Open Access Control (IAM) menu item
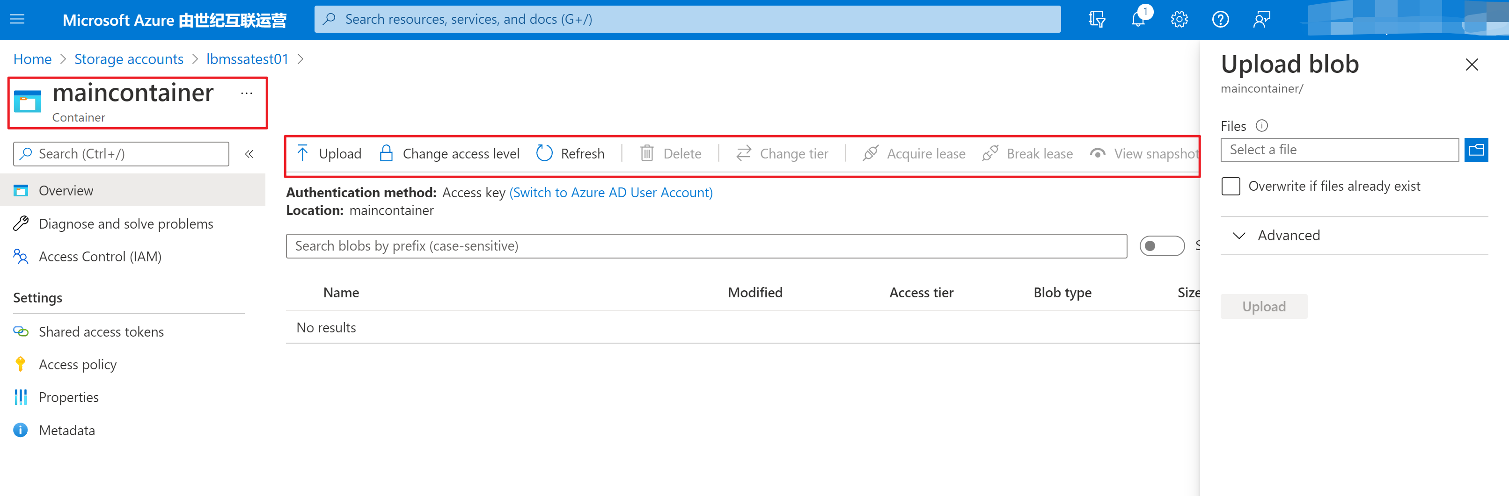 pos(100,257)
